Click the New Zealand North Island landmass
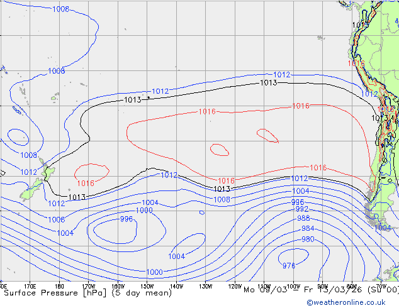This screenshot has height=308, width=399. 48,171
